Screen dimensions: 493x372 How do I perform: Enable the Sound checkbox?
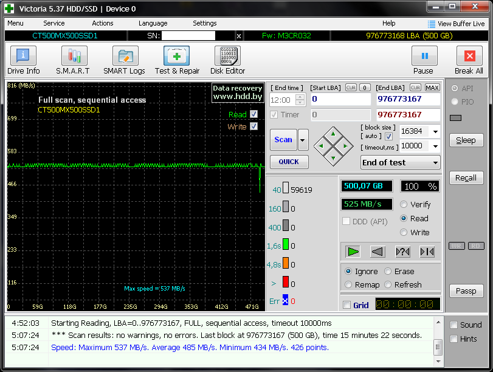tap(453, 325)
